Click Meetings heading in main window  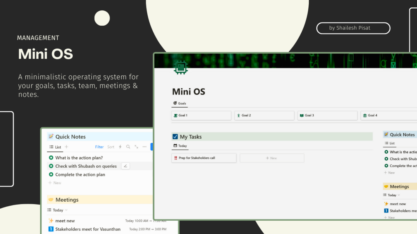coord(399,186)
